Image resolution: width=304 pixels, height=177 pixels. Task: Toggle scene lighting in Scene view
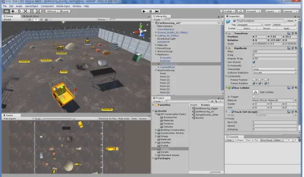[x=36, y=19]
